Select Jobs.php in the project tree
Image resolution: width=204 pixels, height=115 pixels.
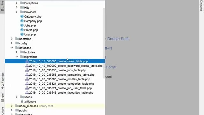[30, 26]
